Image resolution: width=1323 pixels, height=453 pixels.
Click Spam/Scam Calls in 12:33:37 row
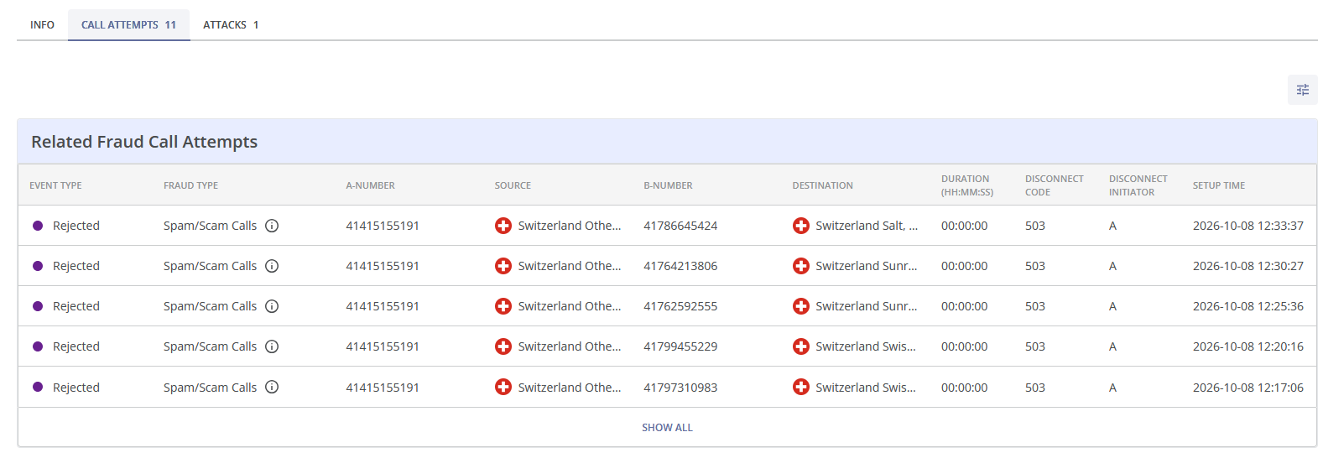[x=210, y=226]
